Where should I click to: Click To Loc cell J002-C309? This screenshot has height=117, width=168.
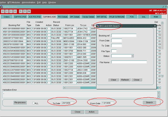click(83, 70)
